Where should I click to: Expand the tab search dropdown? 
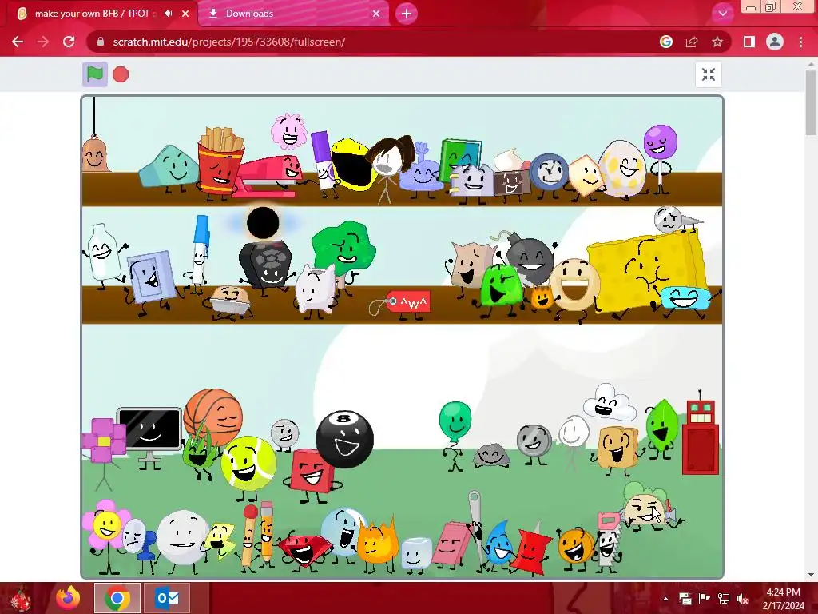pos(722,14)
